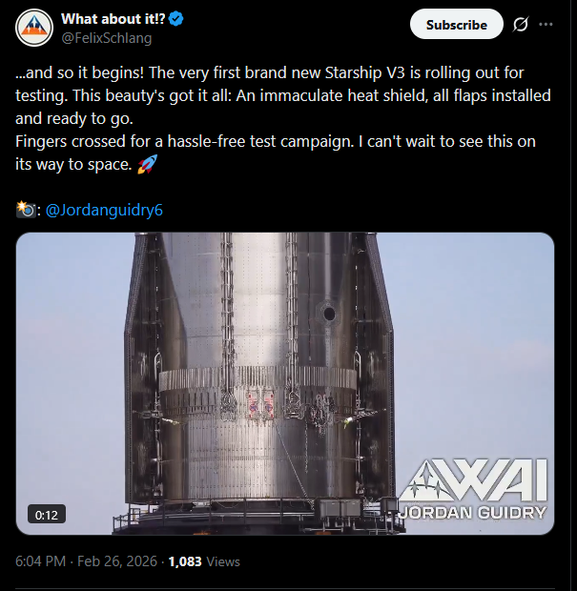Play the Starship rollout video
Screen dimensions: 577x591
point(285,383)
